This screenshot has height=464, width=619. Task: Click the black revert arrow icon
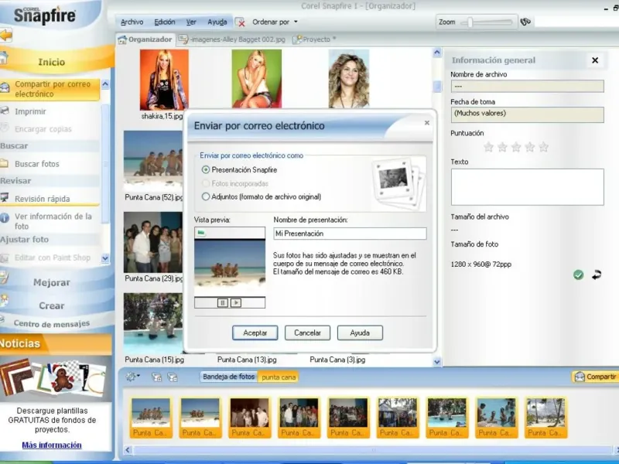[597, 275]
